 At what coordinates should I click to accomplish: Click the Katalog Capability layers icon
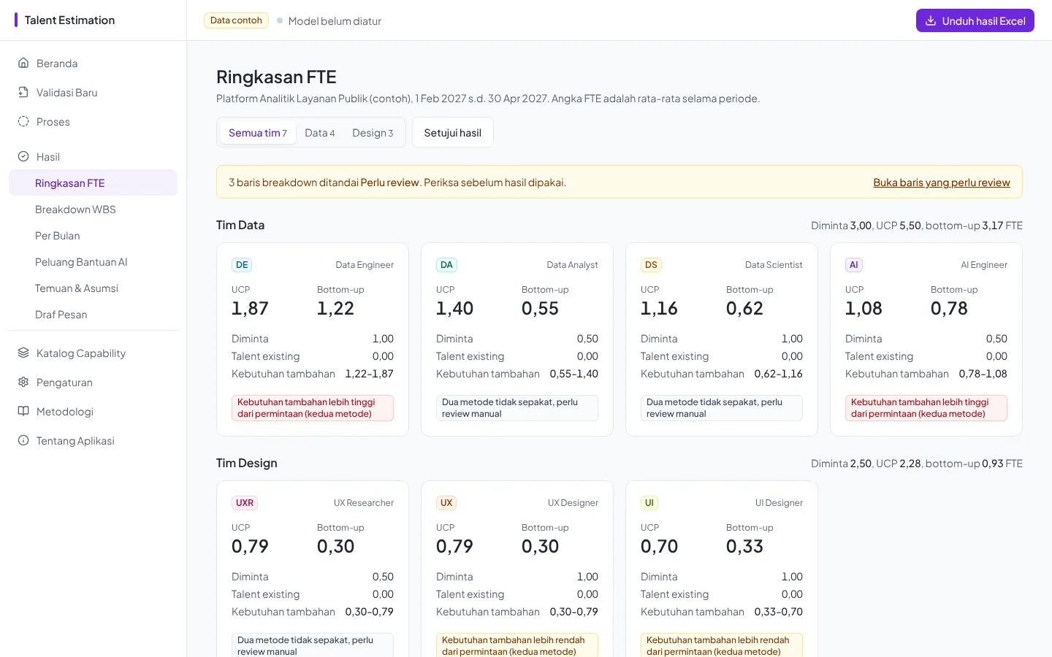coord(23,353)
